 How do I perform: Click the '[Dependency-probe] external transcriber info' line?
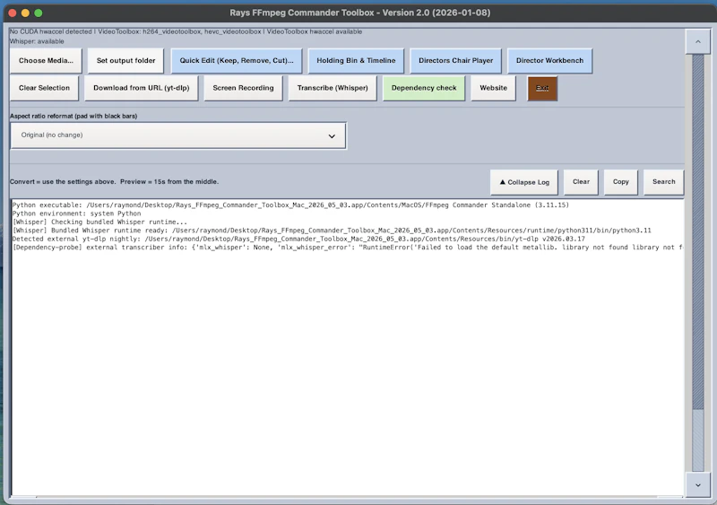pyautogui.click(x=348, y=248)
